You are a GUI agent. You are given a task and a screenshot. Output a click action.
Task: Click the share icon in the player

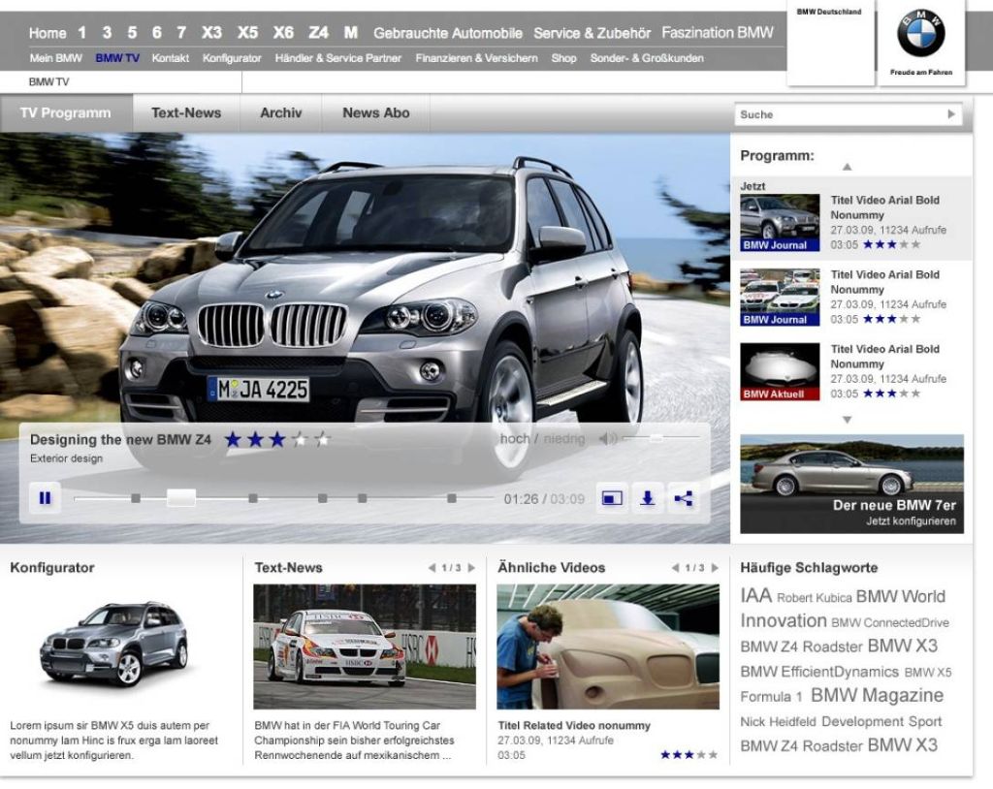[x=684, y=498]
